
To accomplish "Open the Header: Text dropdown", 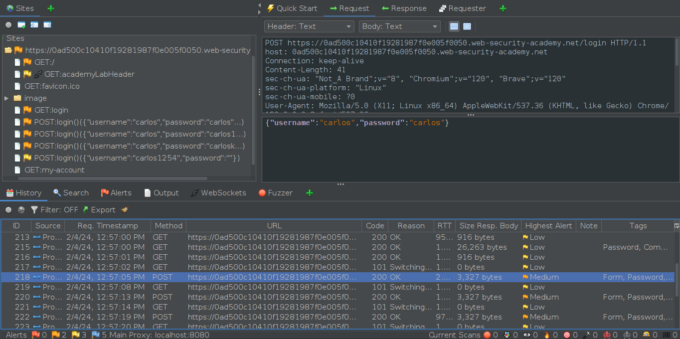I will tap(309, 26).
